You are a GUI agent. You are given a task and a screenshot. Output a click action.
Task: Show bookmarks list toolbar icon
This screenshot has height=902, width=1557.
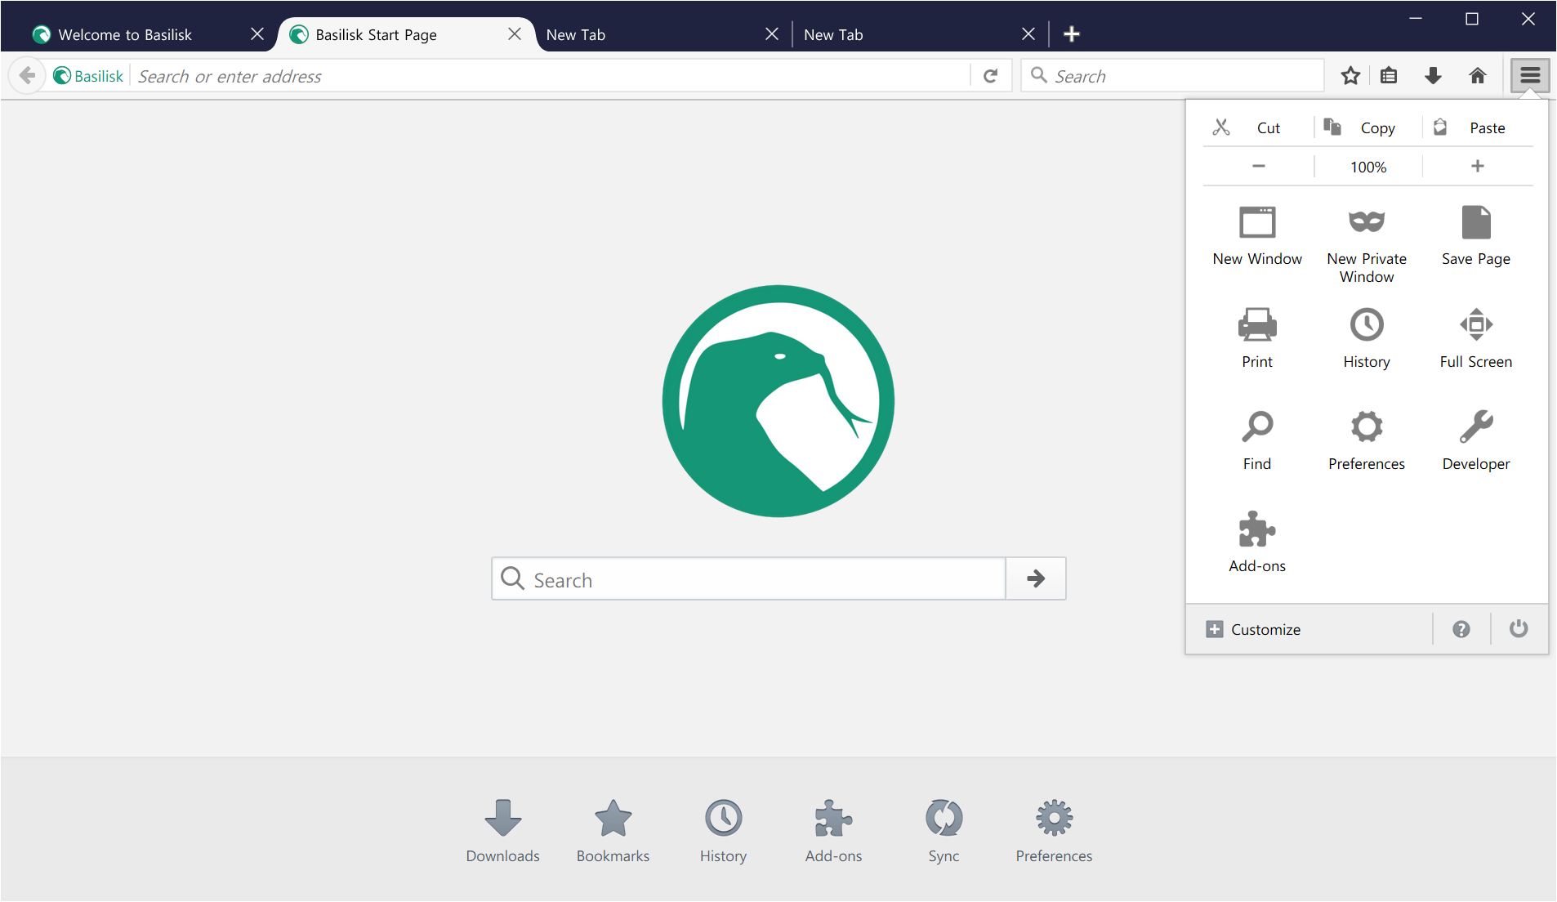[1389, 76]
